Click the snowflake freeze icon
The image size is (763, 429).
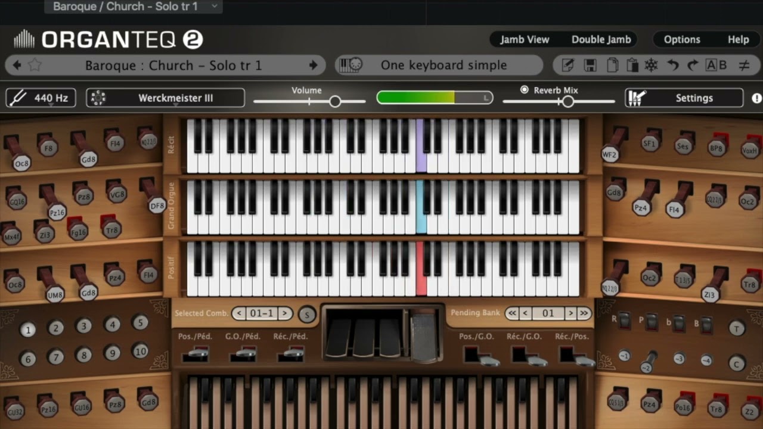(652, 65)
